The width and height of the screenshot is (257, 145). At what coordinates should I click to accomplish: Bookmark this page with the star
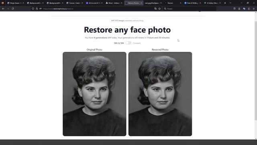coord(159,8)
